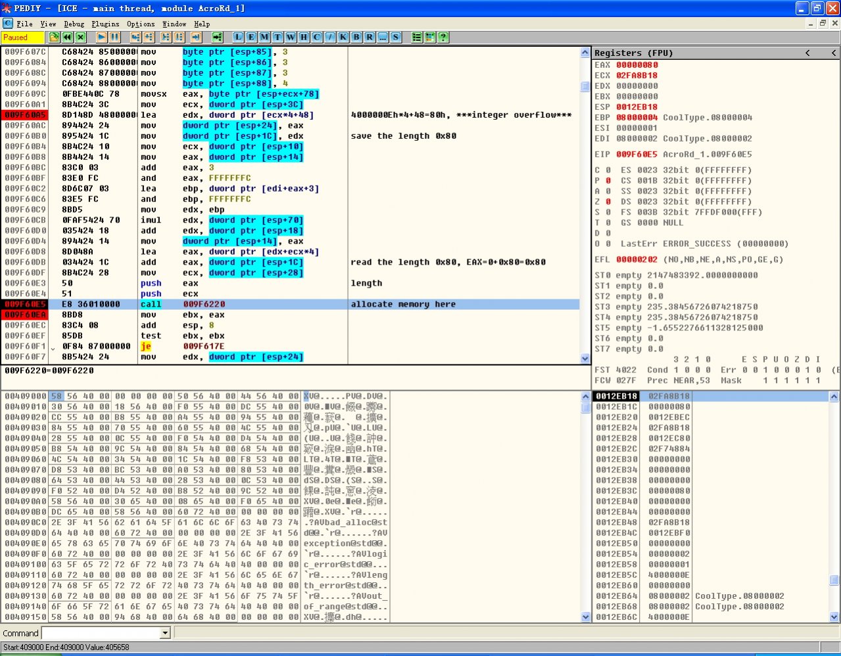
Task: Select the call 009F6220 instruction line
Action: [204, 305]
